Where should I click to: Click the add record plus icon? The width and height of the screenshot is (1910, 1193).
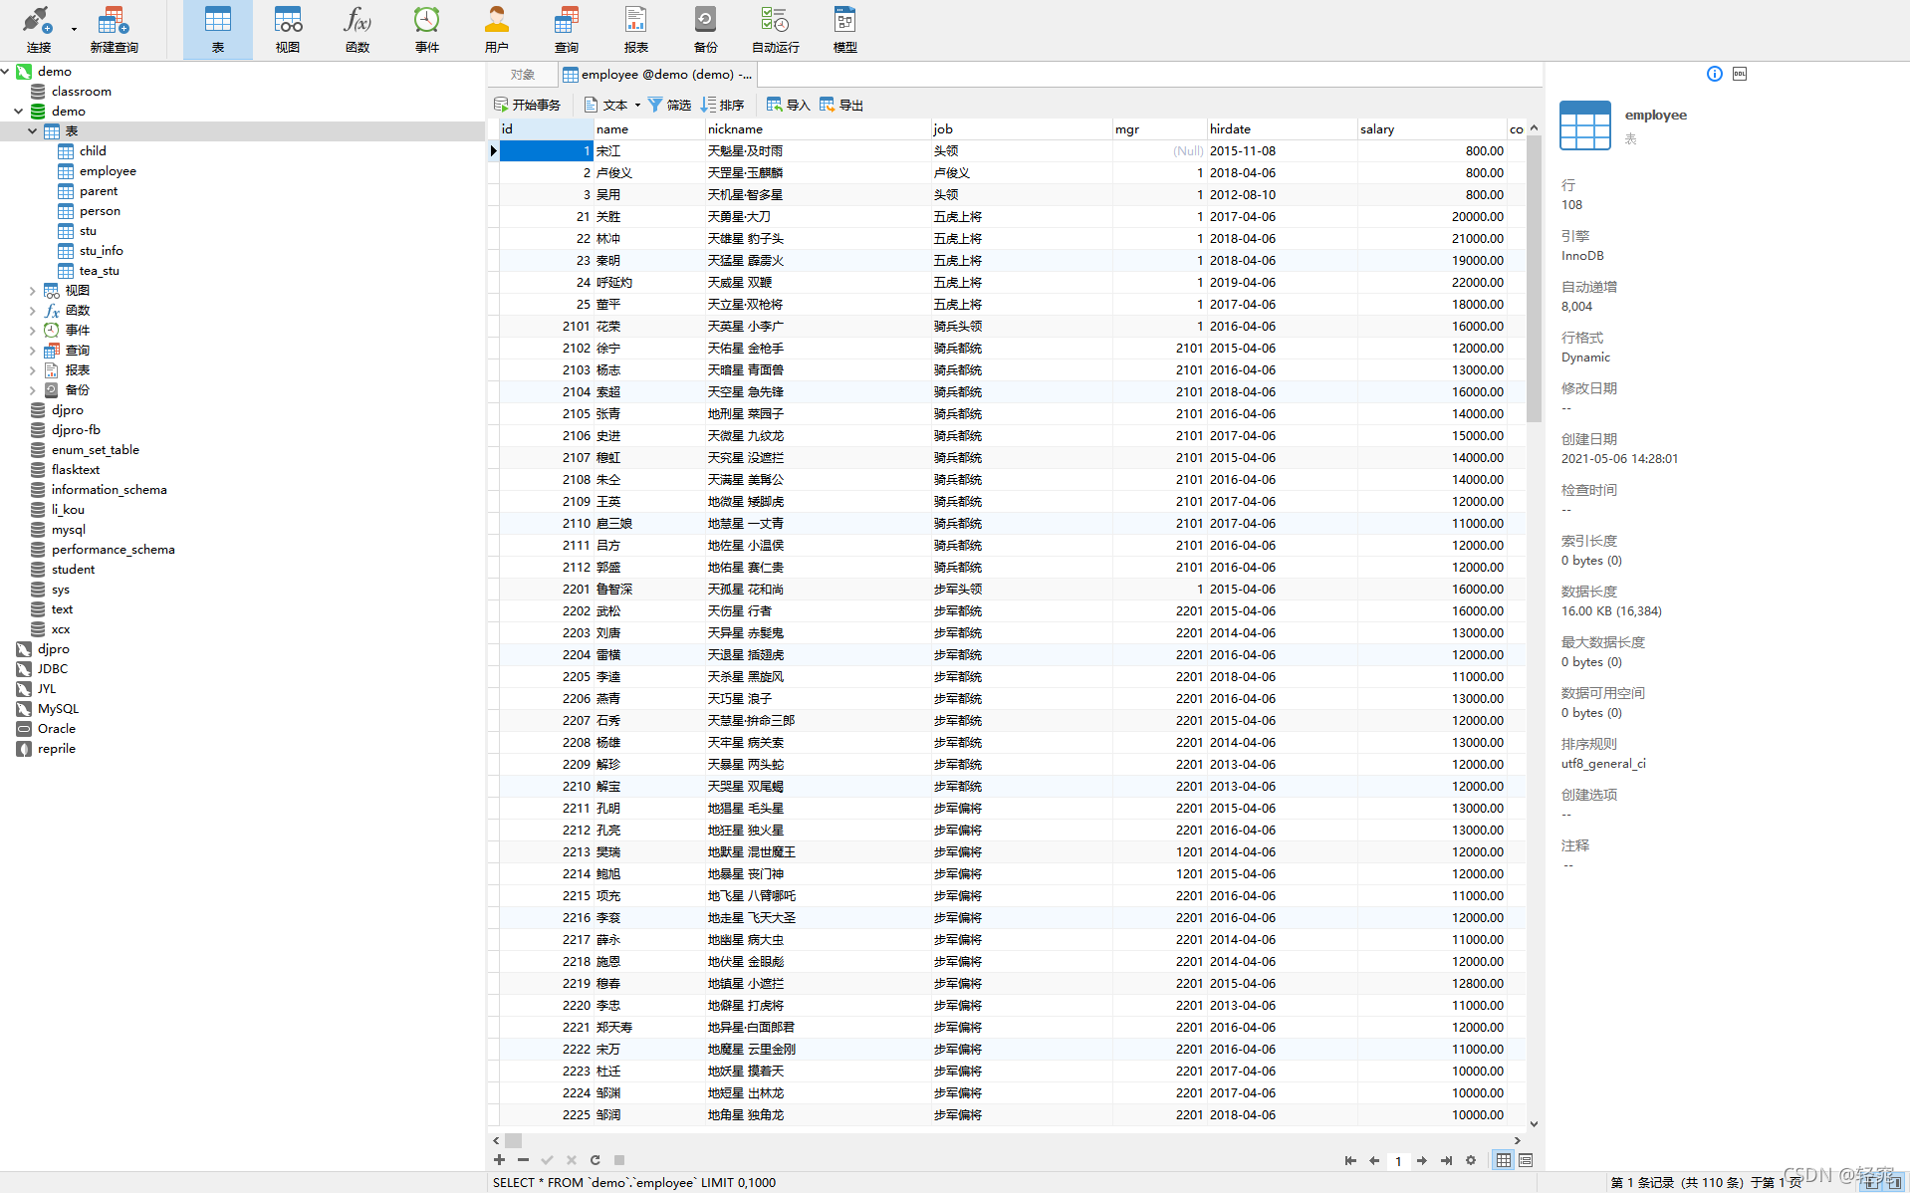coord(499,1160)
